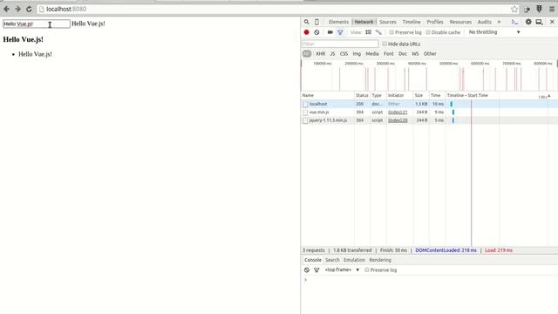Open the Emulation drawer tab

pos(354,260)
